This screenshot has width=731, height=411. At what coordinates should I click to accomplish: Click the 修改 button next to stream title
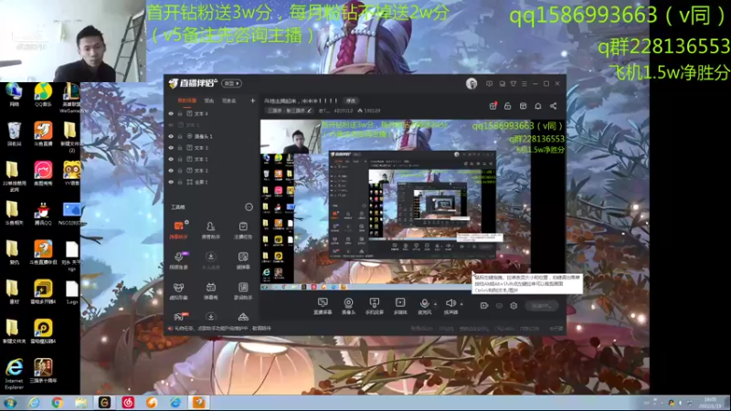point(351,100)
